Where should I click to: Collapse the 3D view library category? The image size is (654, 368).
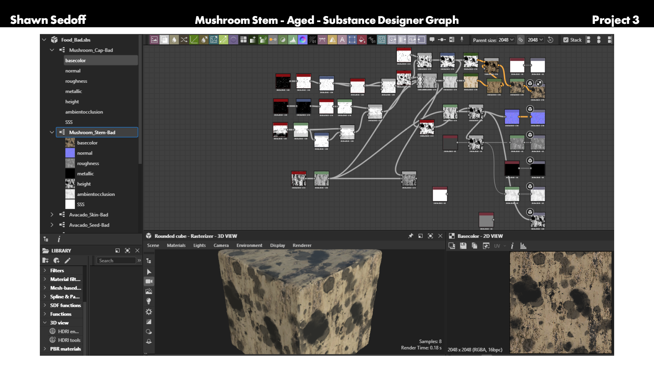click(x=45, y=323)
